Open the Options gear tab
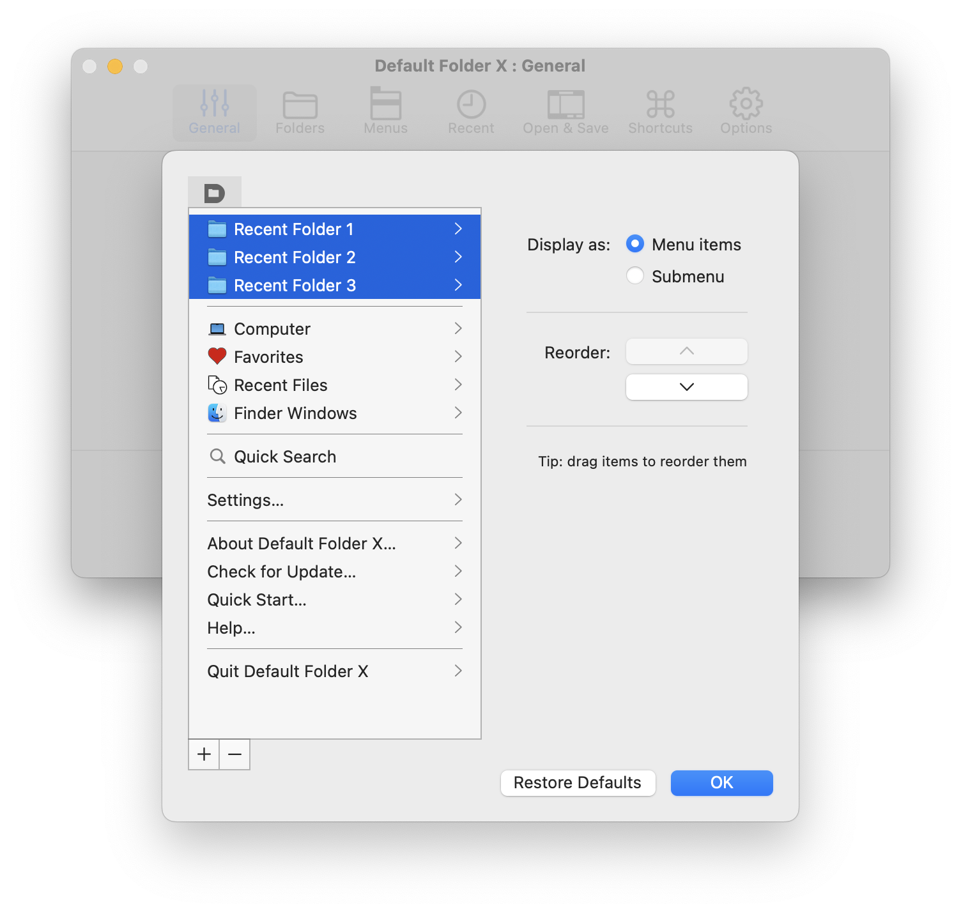 [x=746, y=112]
